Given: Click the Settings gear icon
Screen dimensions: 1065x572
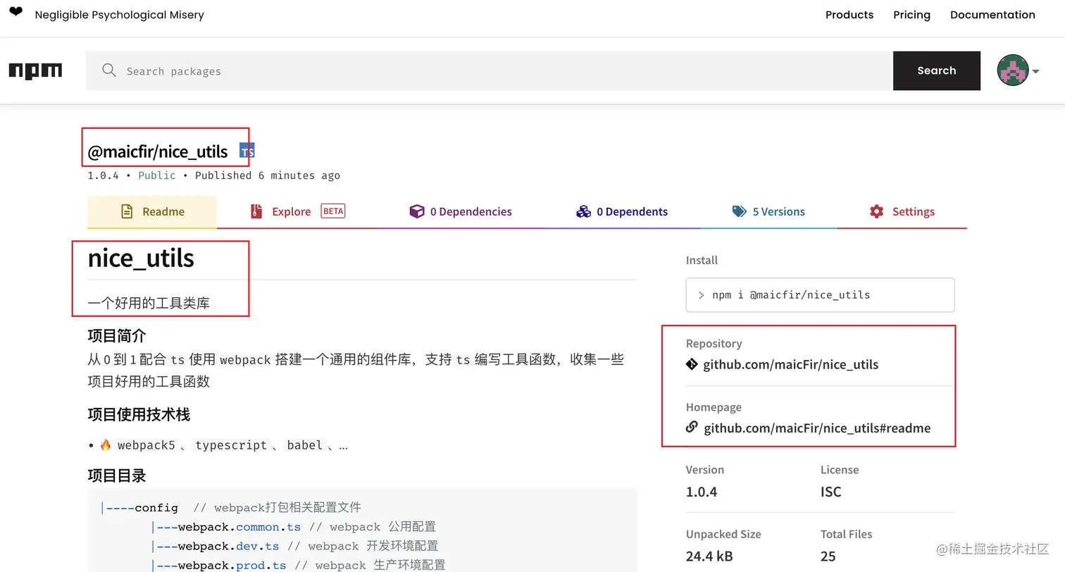Looking at the screenshot, I should 876,211.
